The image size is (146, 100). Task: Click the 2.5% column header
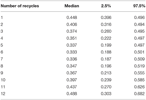coord(106,6)
